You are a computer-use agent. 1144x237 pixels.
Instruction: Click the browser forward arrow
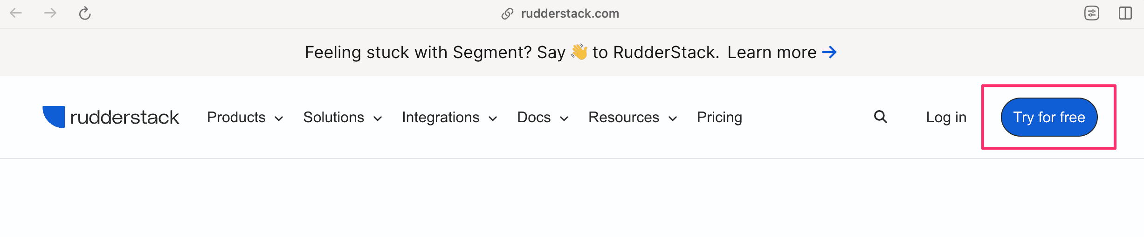coord(50,13)
